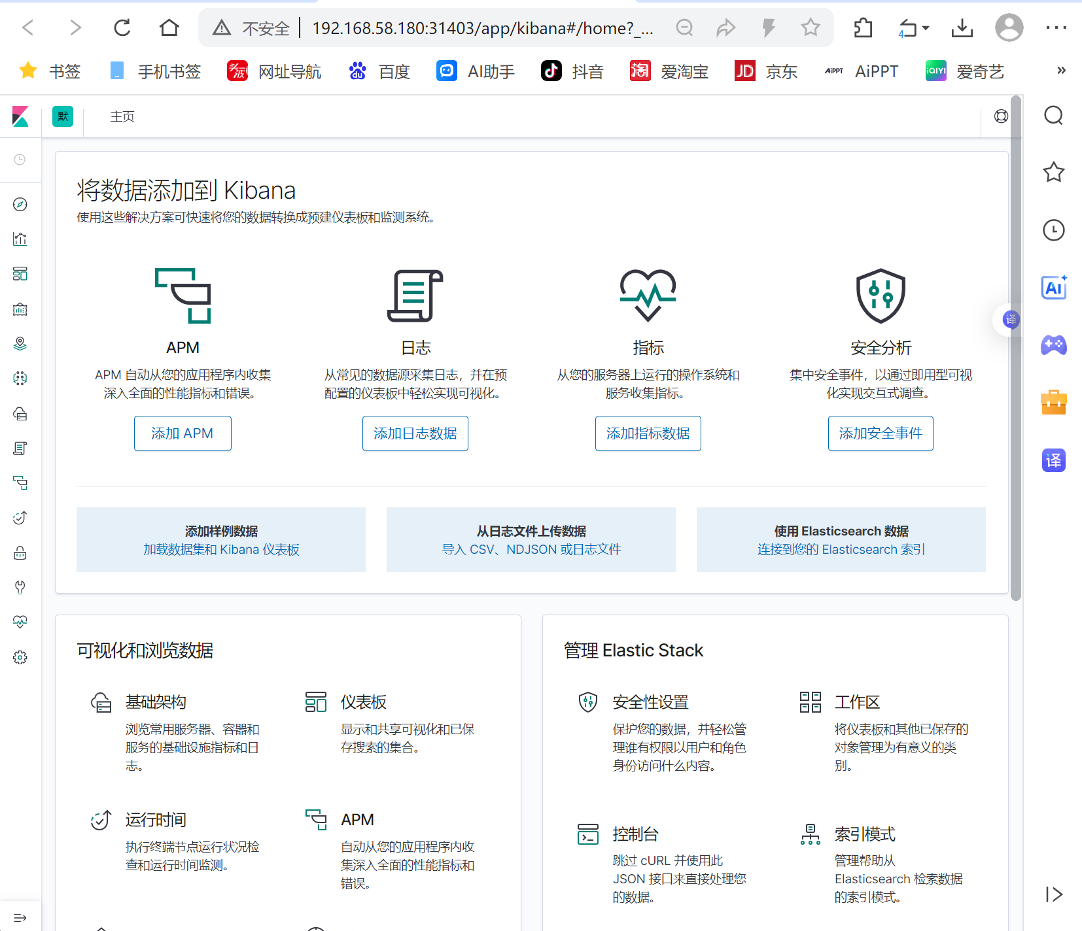
Task: Open 控制台 console entry
Action: tap(635, 834)
